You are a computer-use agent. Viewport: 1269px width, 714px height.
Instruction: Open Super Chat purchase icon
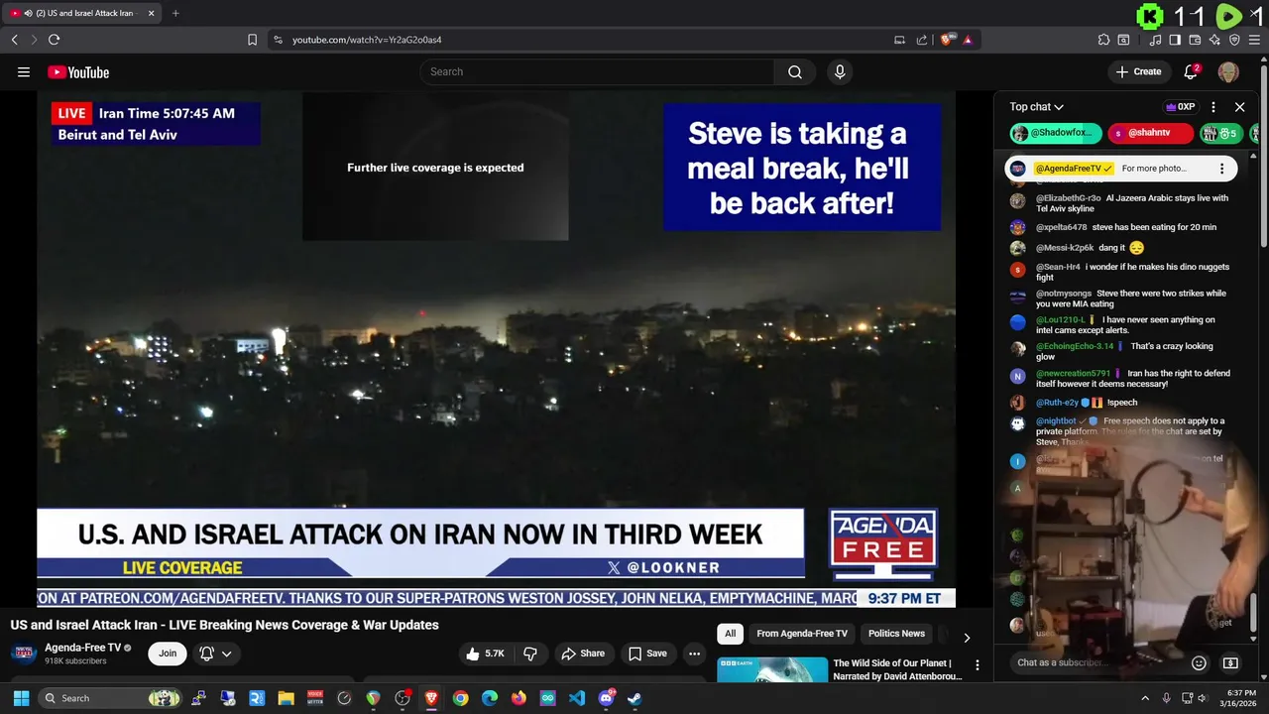(1230, 662)
